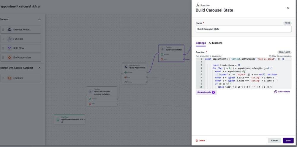Select the Settings tab
This screenshot has height=147, width=297.
click(201, 43)
